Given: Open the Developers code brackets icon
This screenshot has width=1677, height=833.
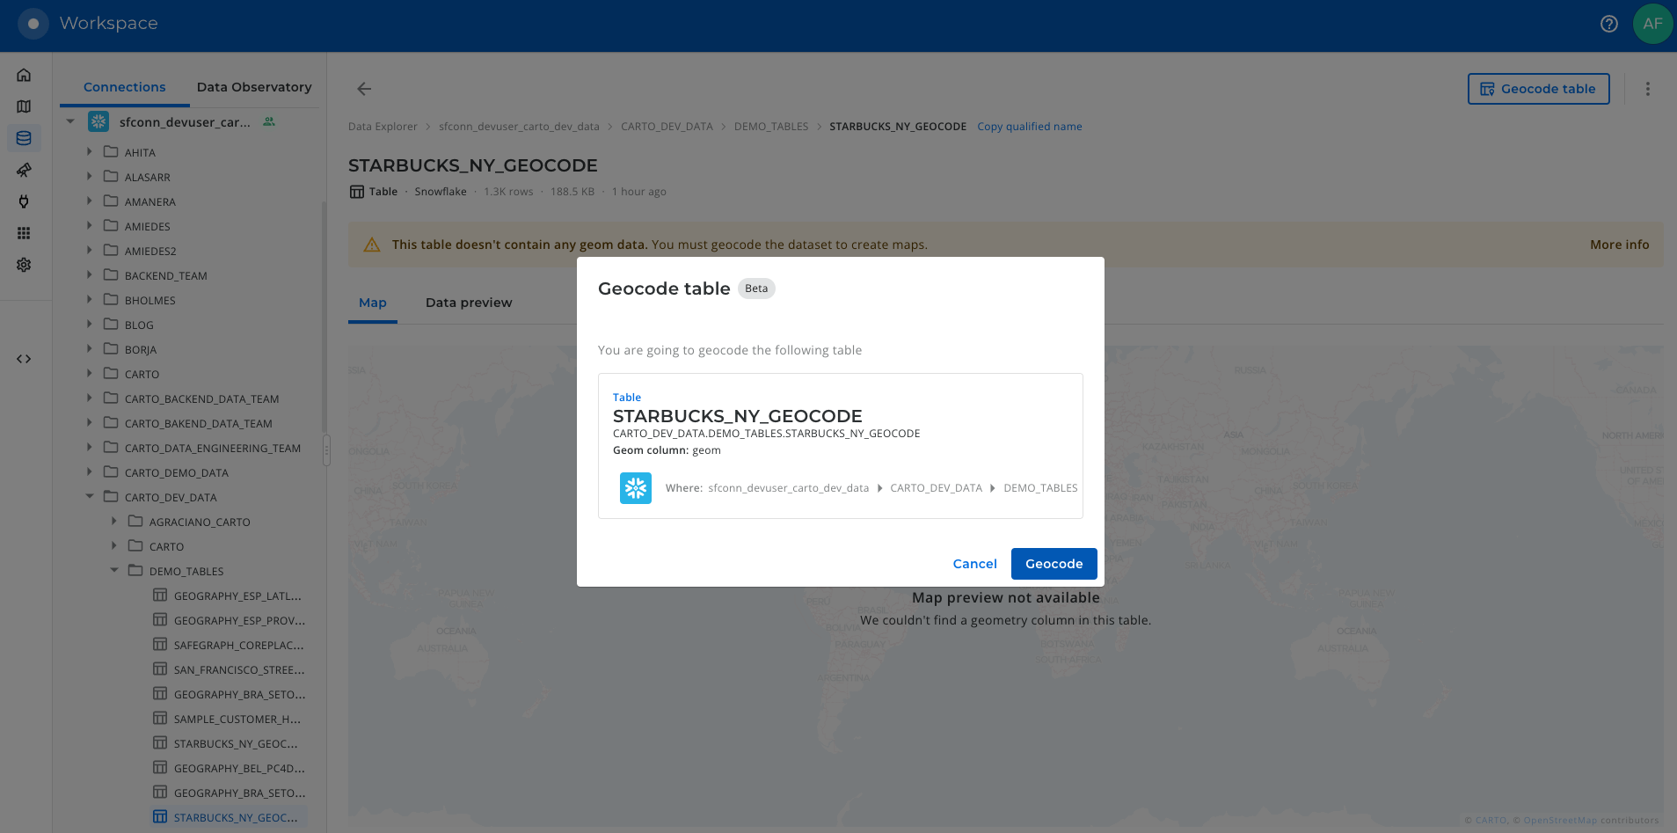Looking at the screenshot, I should 24,359.
